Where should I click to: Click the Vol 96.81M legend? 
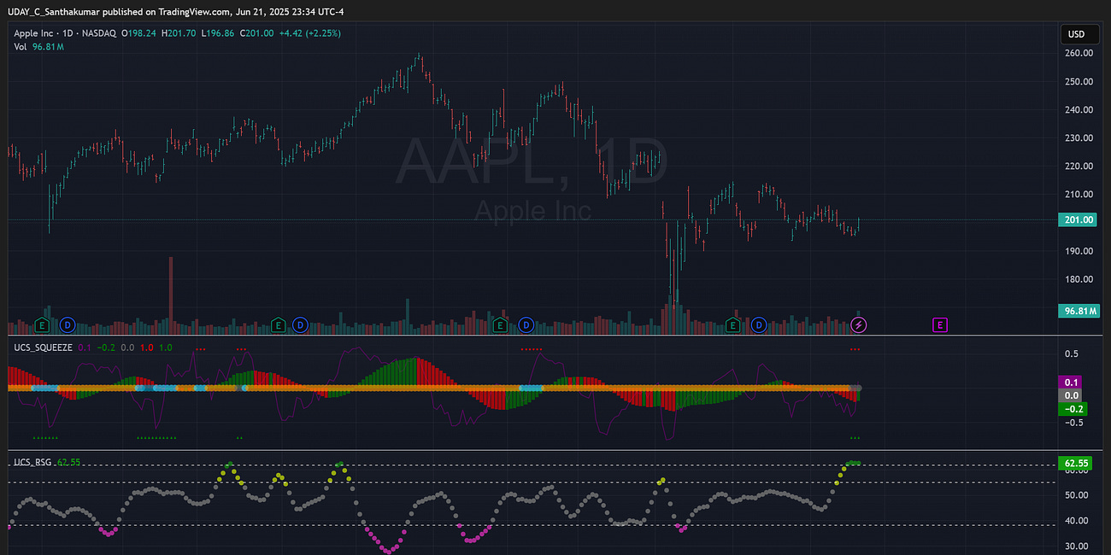38,47
